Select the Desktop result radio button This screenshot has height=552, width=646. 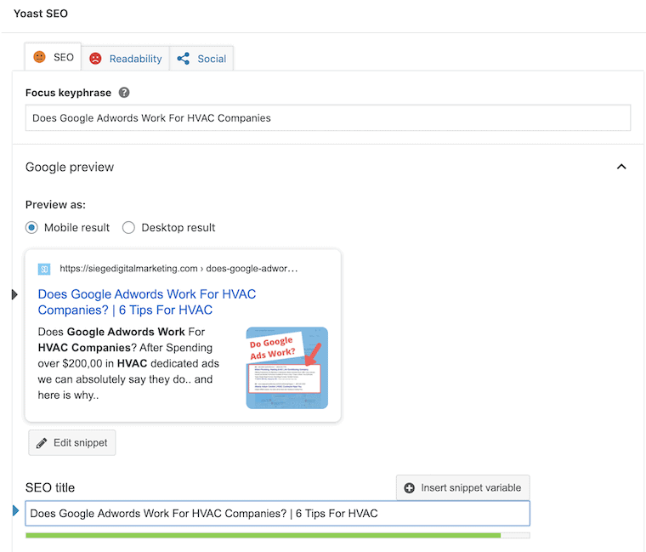[x=128, y=228]
